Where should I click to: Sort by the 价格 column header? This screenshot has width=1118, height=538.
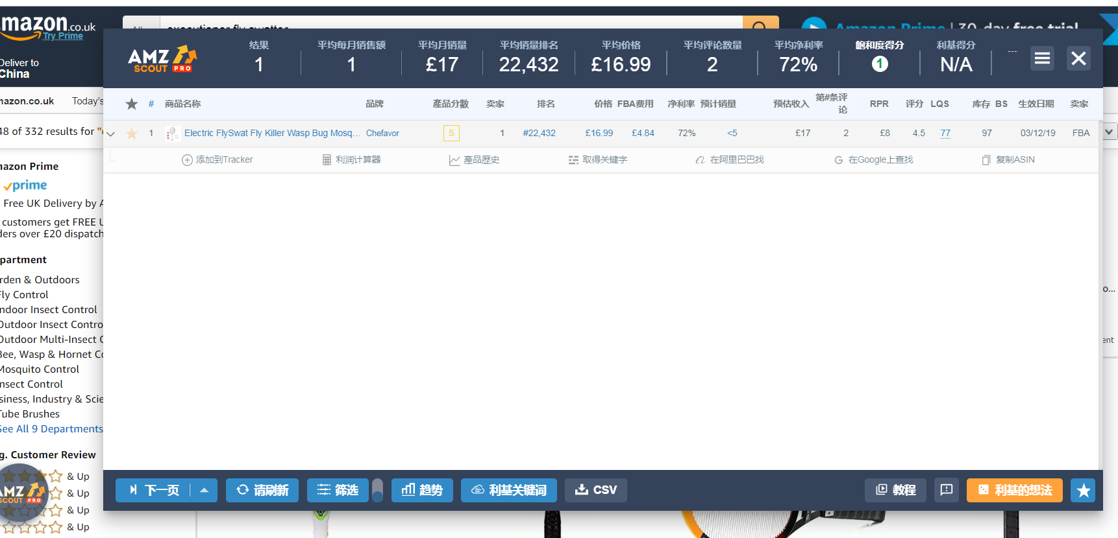point(602,104)
